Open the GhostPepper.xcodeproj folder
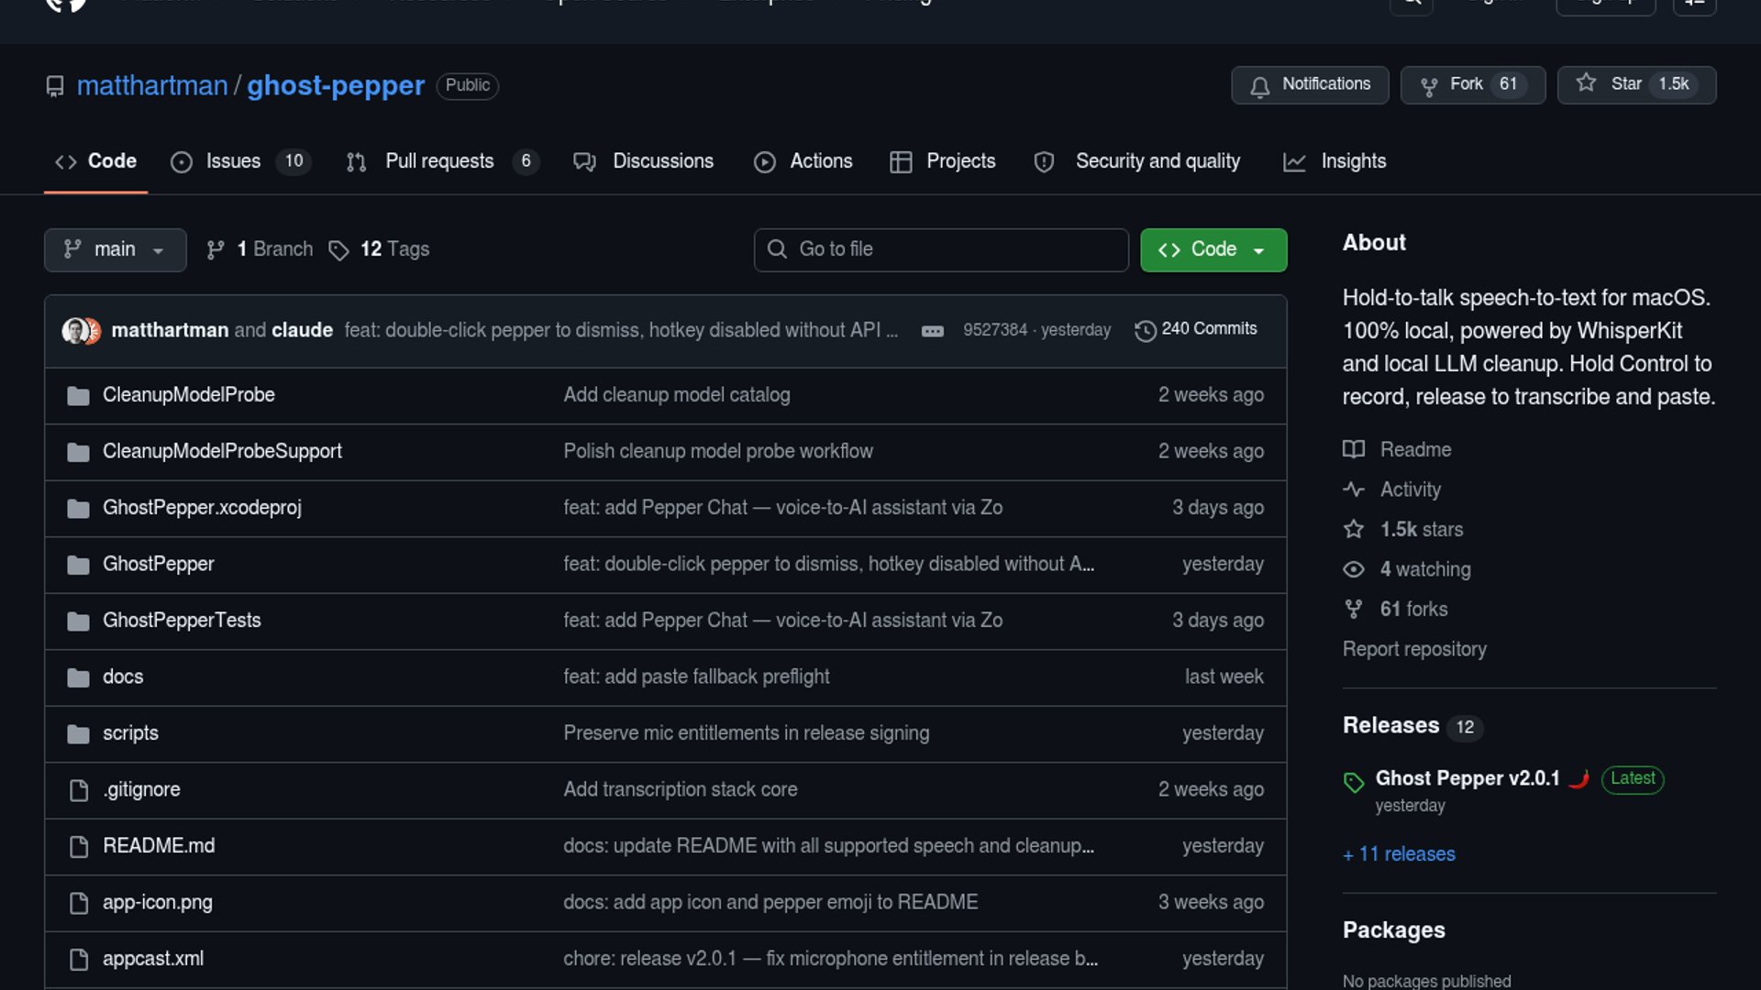Image resolution: width=1761 pixels, height=990 pixels. [x=202, y=508]
